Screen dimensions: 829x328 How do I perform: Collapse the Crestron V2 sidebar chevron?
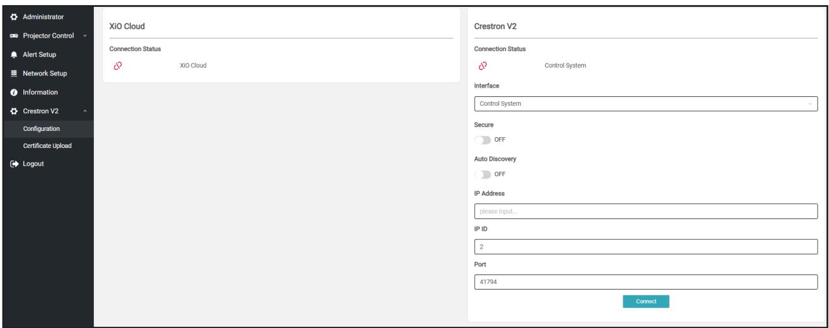pos(85,111)
